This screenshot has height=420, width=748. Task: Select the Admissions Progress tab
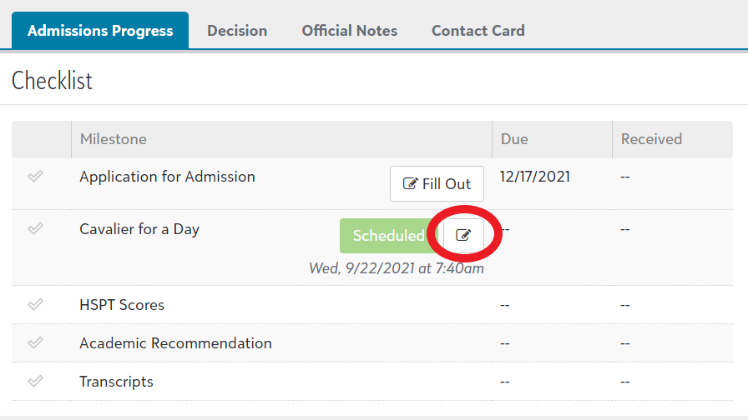(100, 31)
